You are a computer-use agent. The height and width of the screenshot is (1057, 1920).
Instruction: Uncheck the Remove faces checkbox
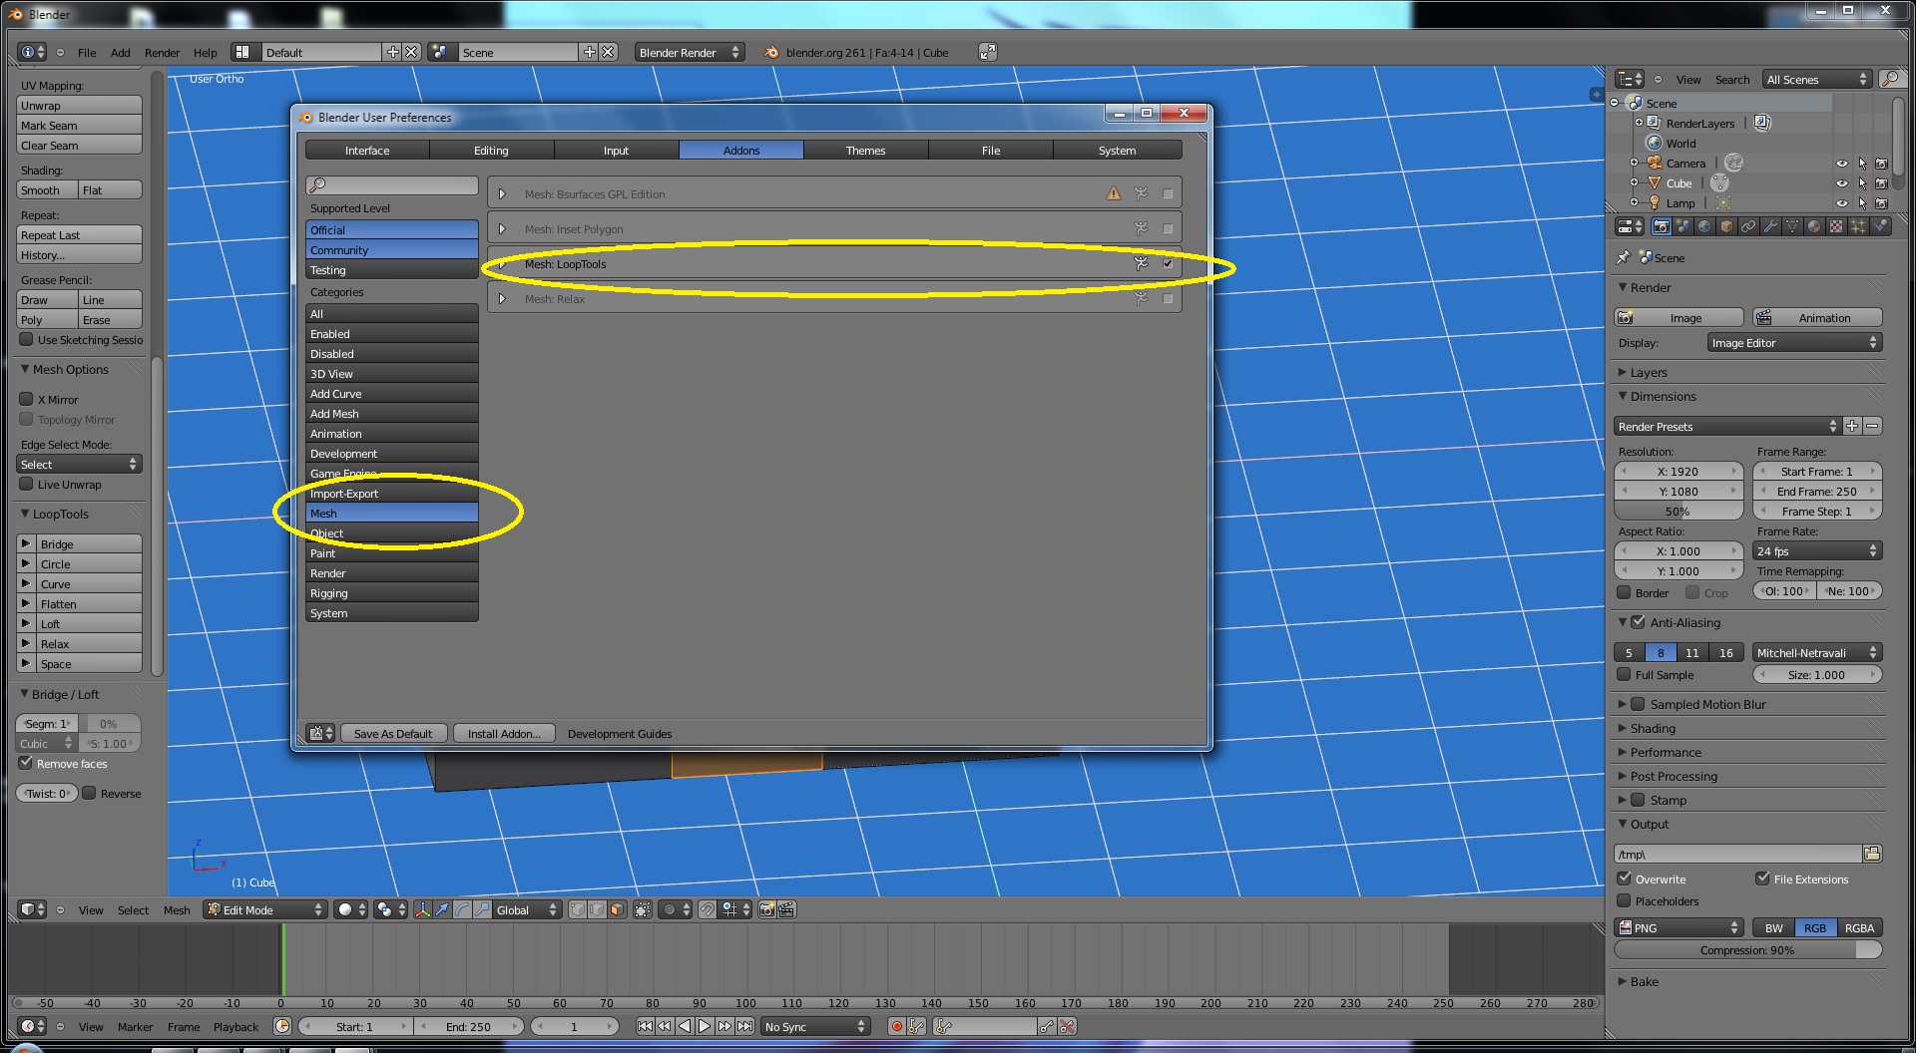click(x=26, y=764)
